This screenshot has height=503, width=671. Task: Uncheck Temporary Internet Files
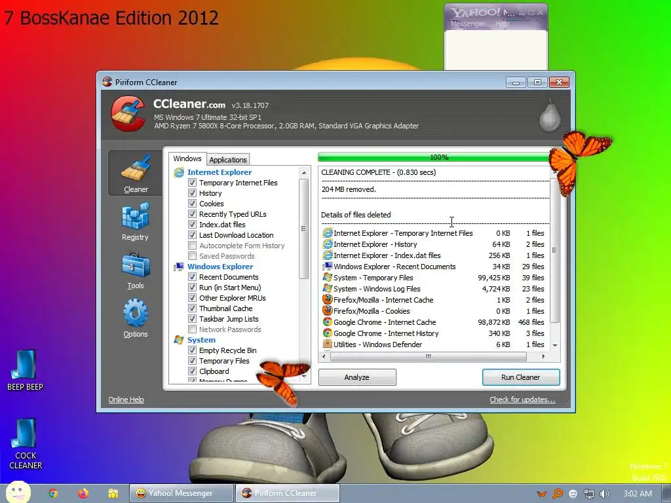point(192,183)
